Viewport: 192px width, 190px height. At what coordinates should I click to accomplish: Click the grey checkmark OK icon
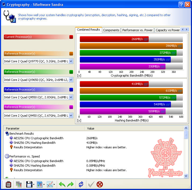tap(91, 184)
